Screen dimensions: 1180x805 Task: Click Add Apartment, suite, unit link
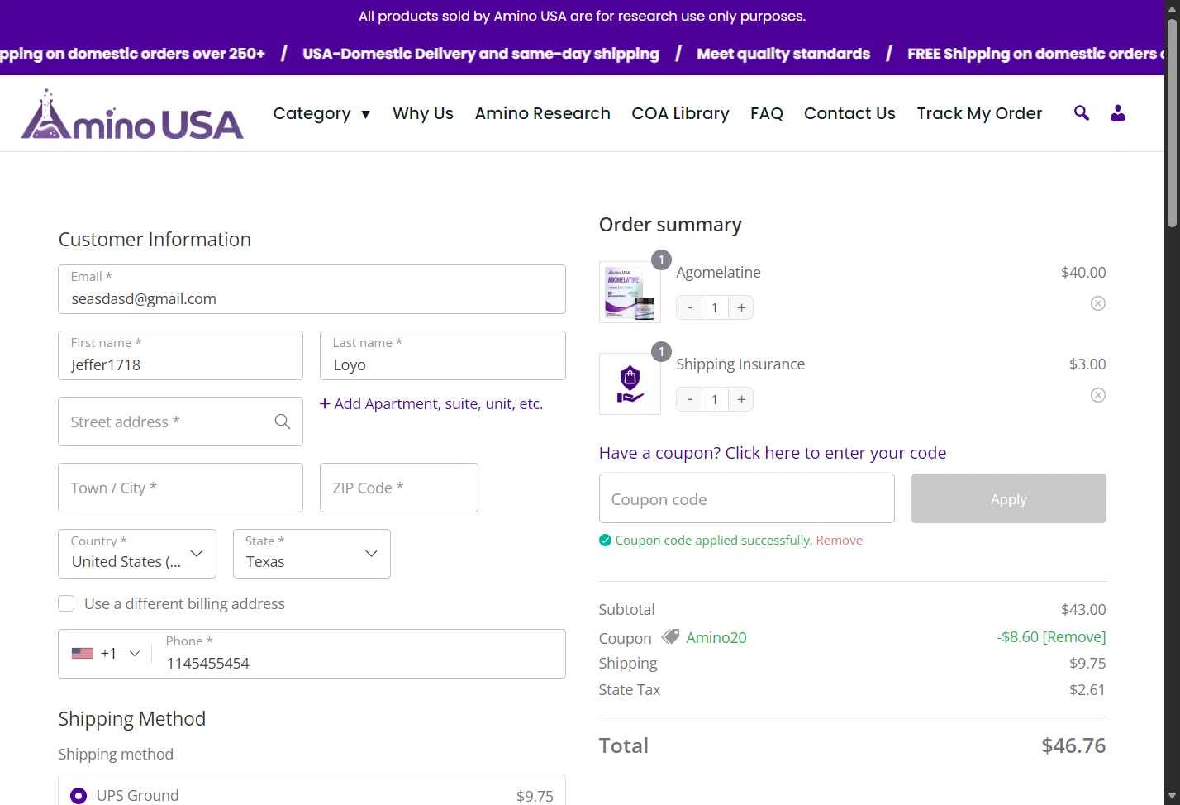point(431,403)
